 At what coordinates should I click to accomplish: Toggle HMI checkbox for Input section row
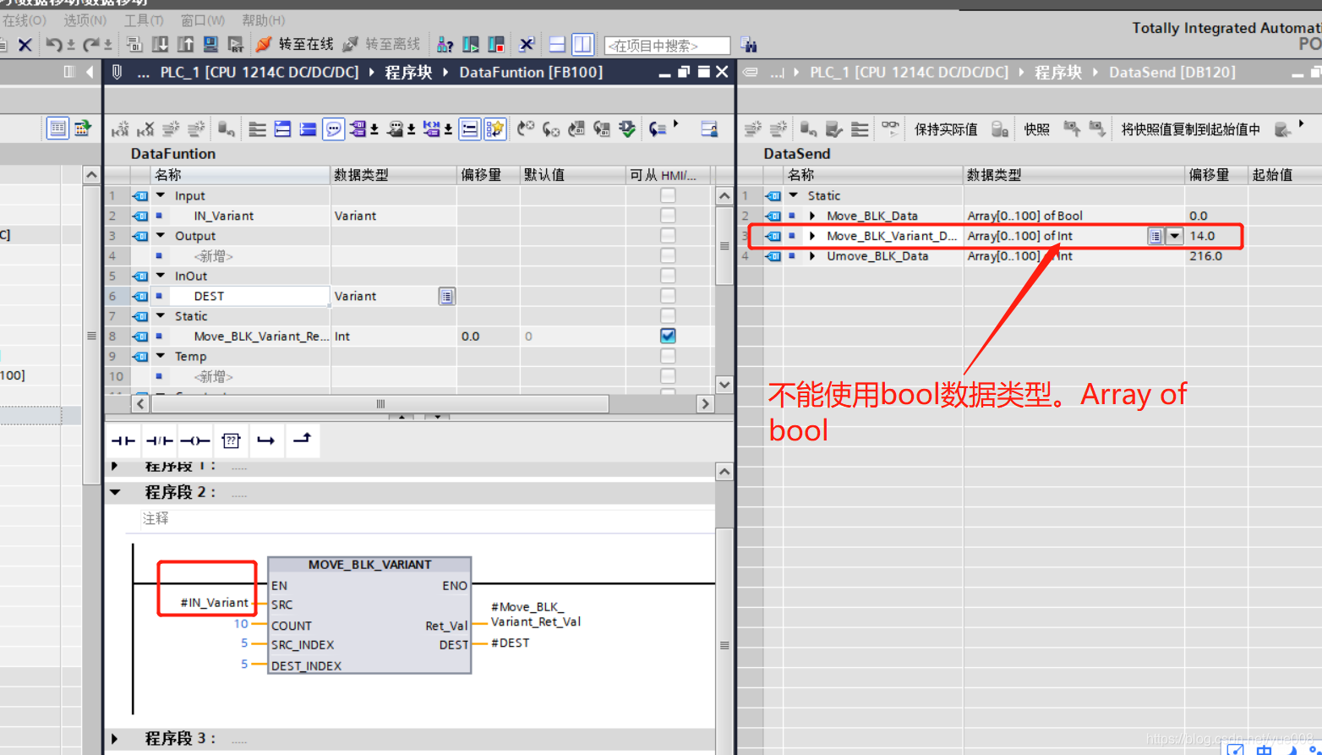(668, 195)
